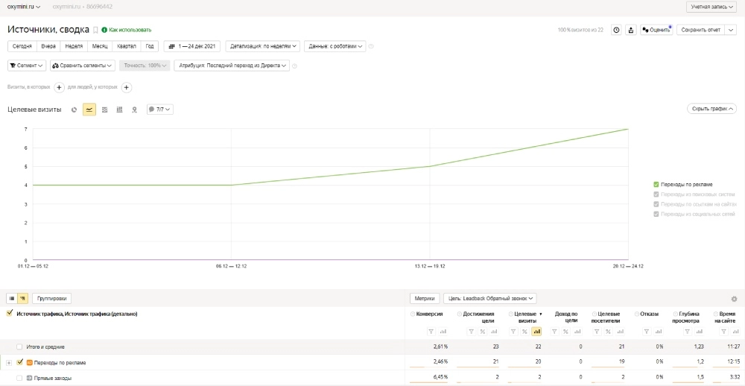Select the pie chart view icon
Image resolution: width=745 pixels, height=386 pixels.
click(74, 110)
